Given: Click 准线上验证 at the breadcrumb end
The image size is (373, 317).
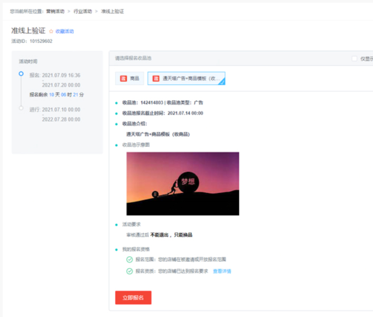Looking at the screenshot, I should (113, 11).
